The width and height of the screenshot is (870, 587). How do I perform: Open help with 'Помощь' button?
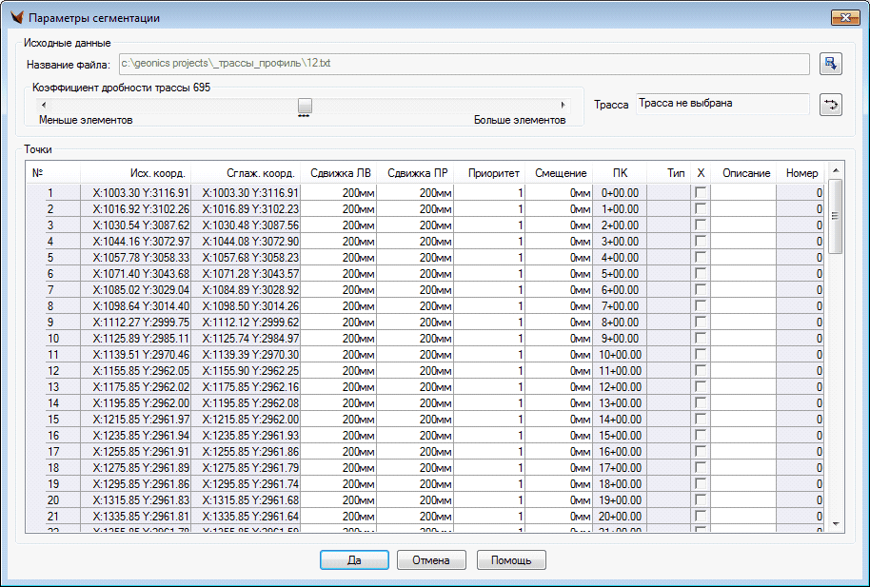coord(511,560)
